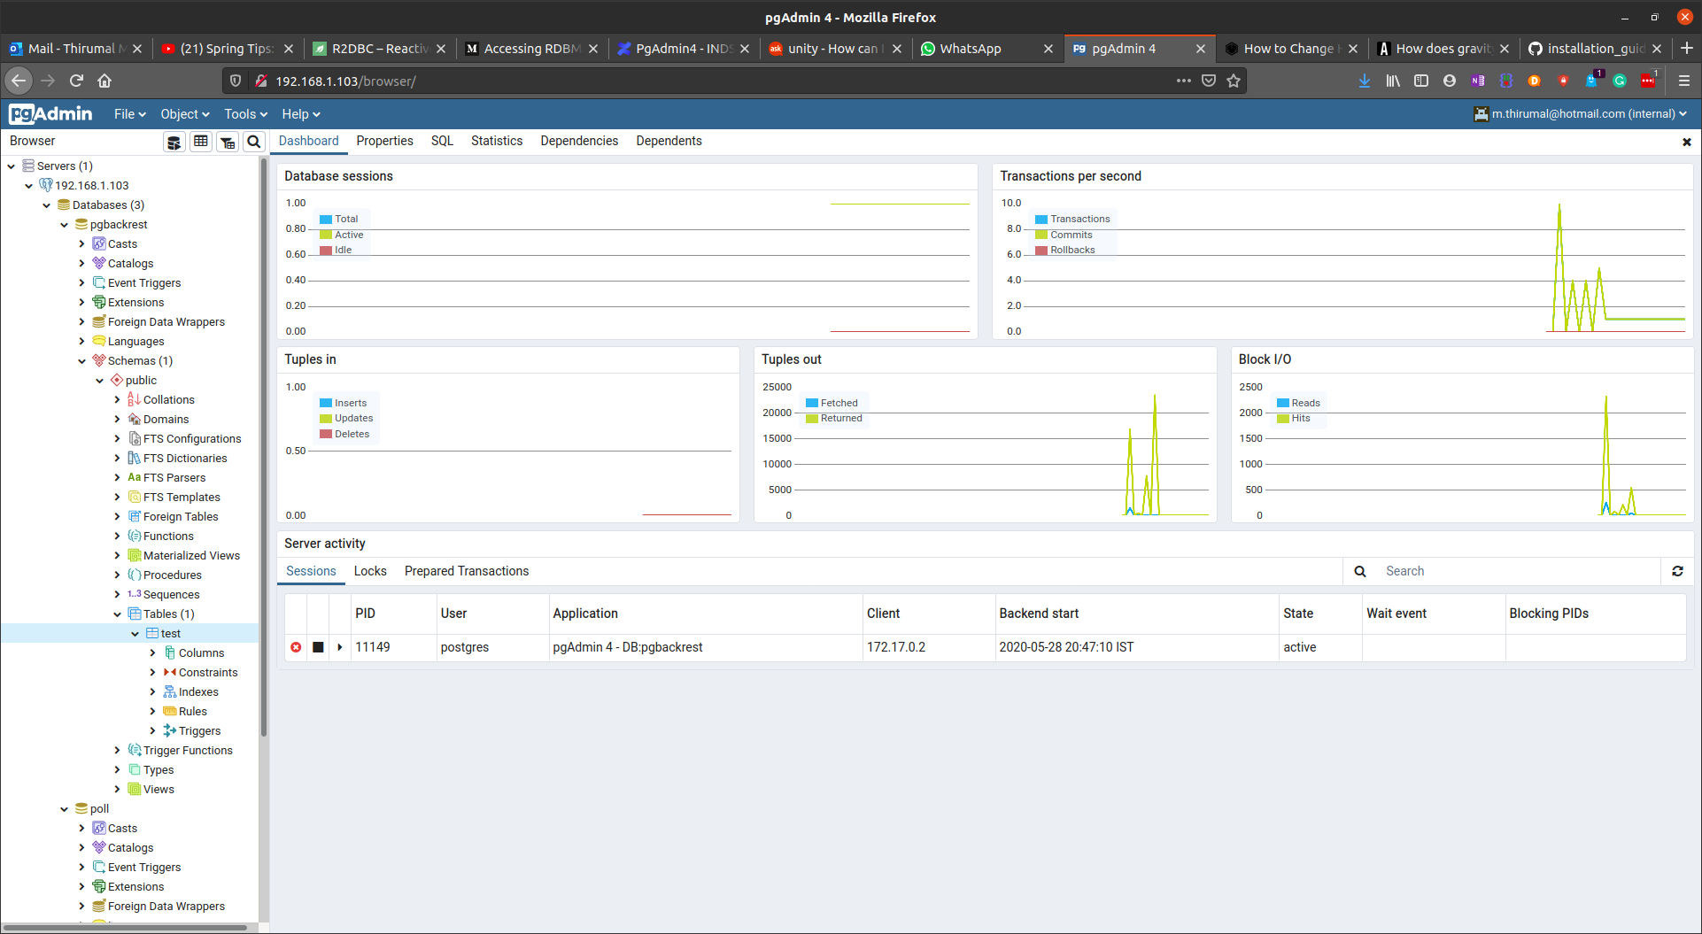Switch to the Dependents tab
The image size is (1702, 934).
[669, 141]
